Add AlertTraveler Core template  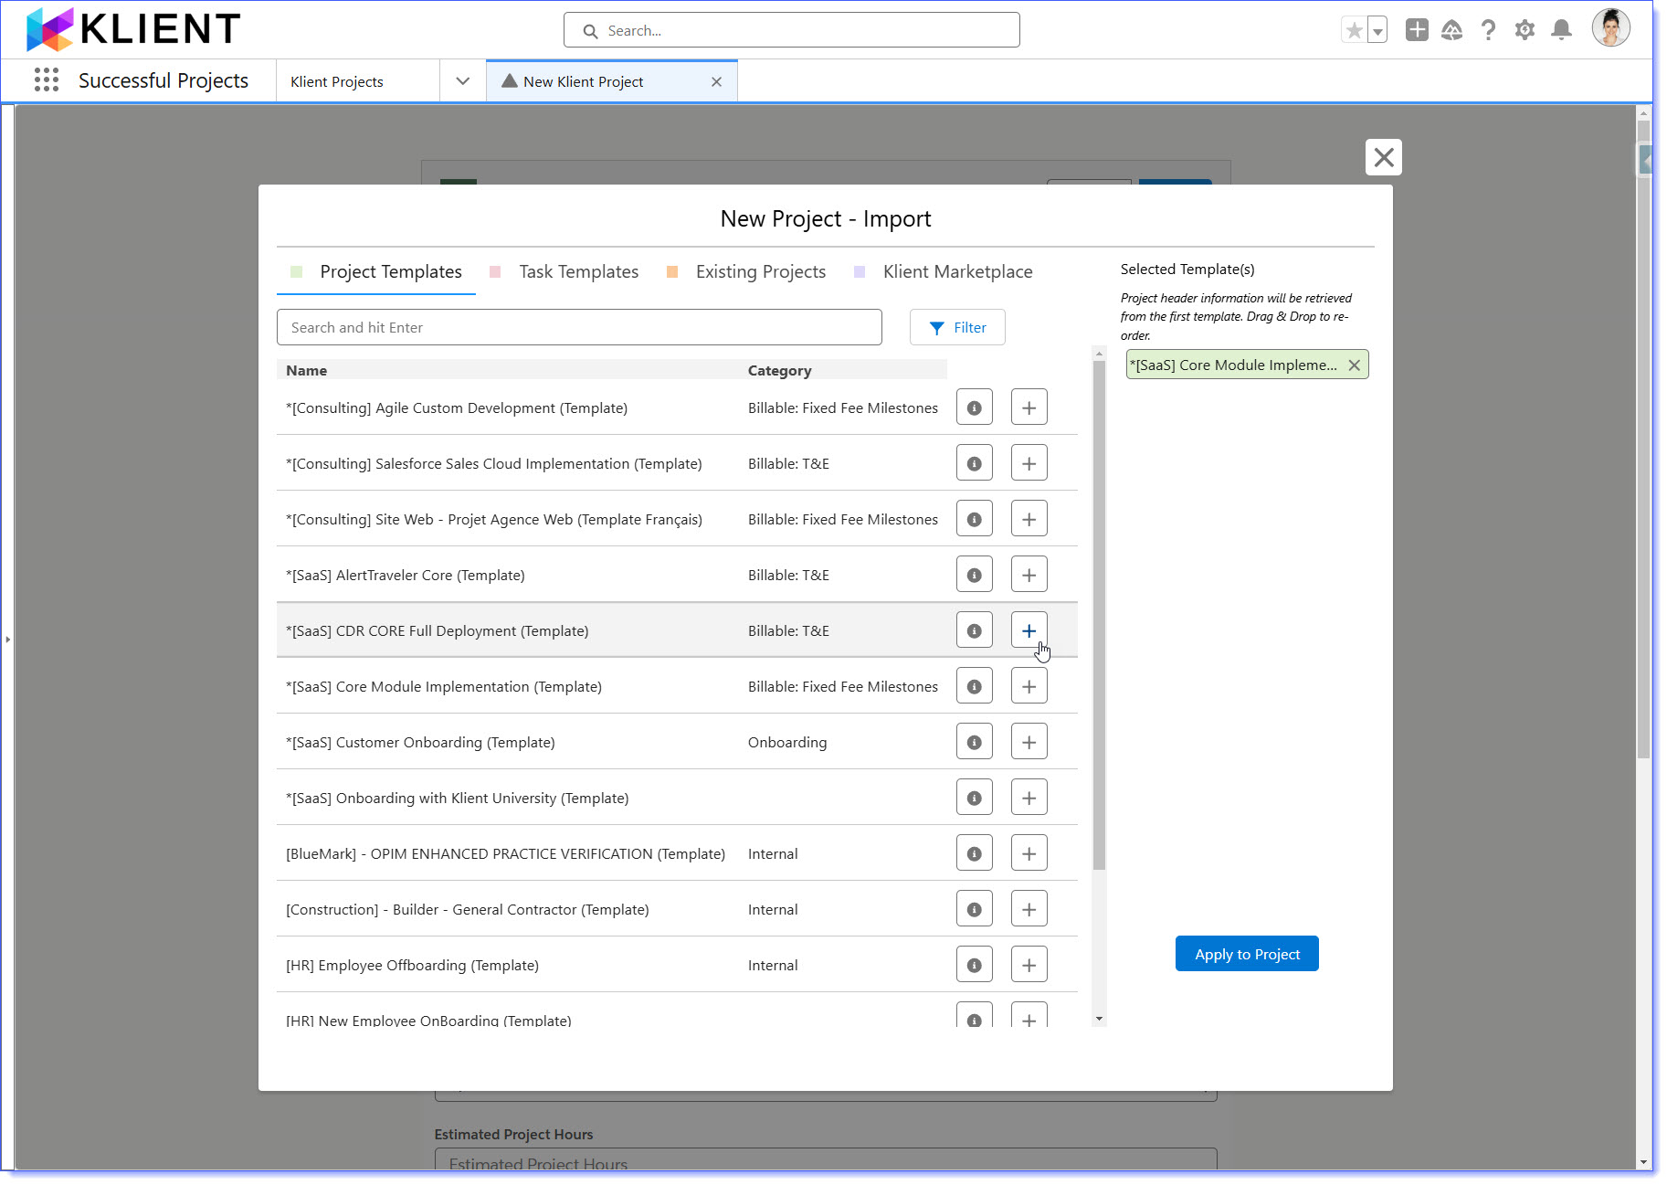(x=1029, y=575)
